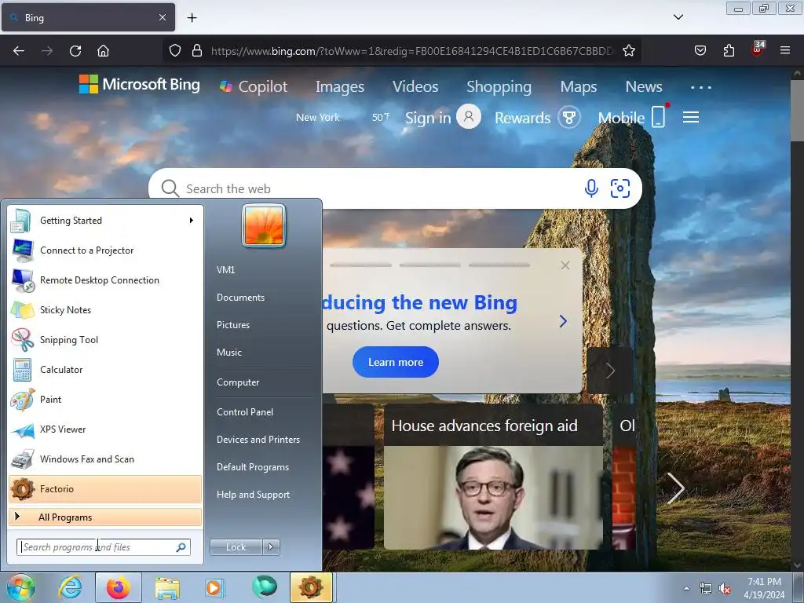Open Devices and Printers
Image resolution: width=804 pixels, height=603 pixels.
pos(258,440)
